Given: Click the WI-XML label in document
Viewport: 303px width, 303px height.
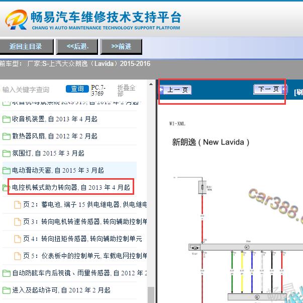Looking at the screenshot, I should 177,123.
